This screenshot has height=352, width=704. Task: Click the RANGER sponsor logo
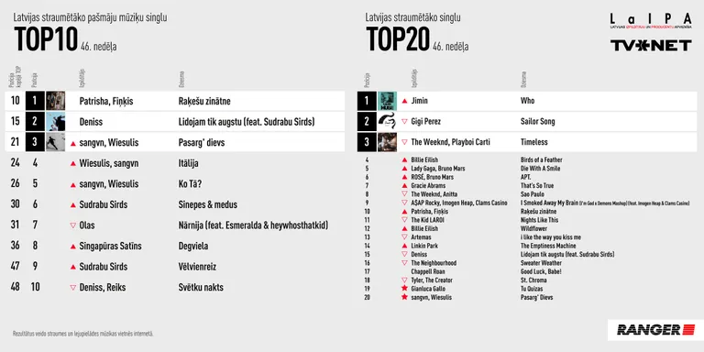click(650, 330)
